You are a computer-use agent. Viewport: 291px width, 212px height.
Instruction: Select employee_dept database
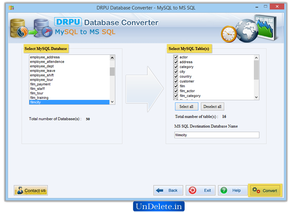click(70, 66)
